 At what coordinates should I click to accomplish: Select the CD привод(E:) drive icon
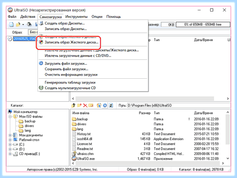click(15, 154)
